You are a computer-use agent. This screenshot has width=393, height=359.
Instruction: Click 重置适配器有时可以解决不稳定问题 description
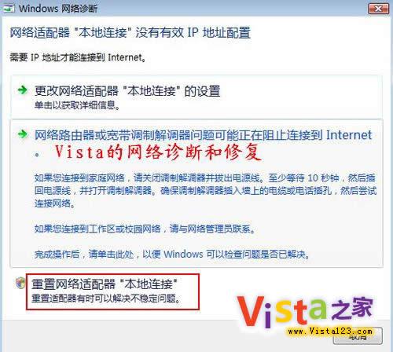pos(106,299)
